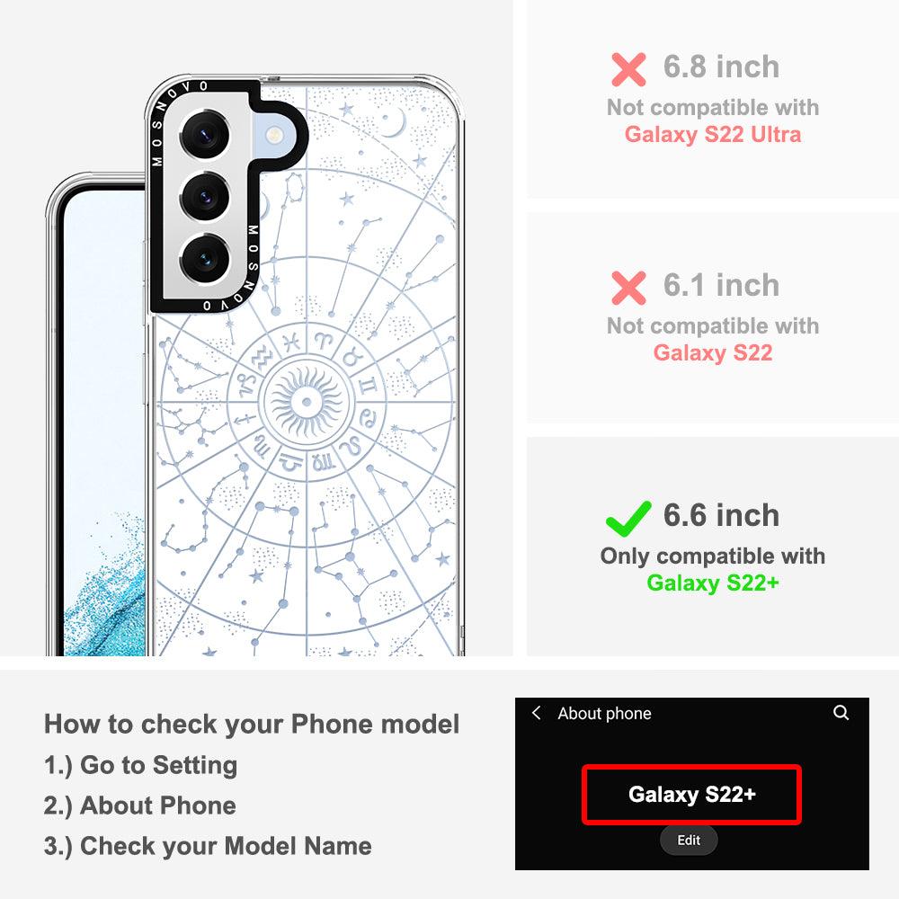Click the red X next to 6.8 inch
The image size is (899, 899).
pyautogui.click(x=628, y=69)
